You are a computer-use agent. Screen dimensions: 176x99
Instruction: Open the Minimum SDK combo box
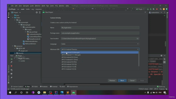tap(100, 50)
